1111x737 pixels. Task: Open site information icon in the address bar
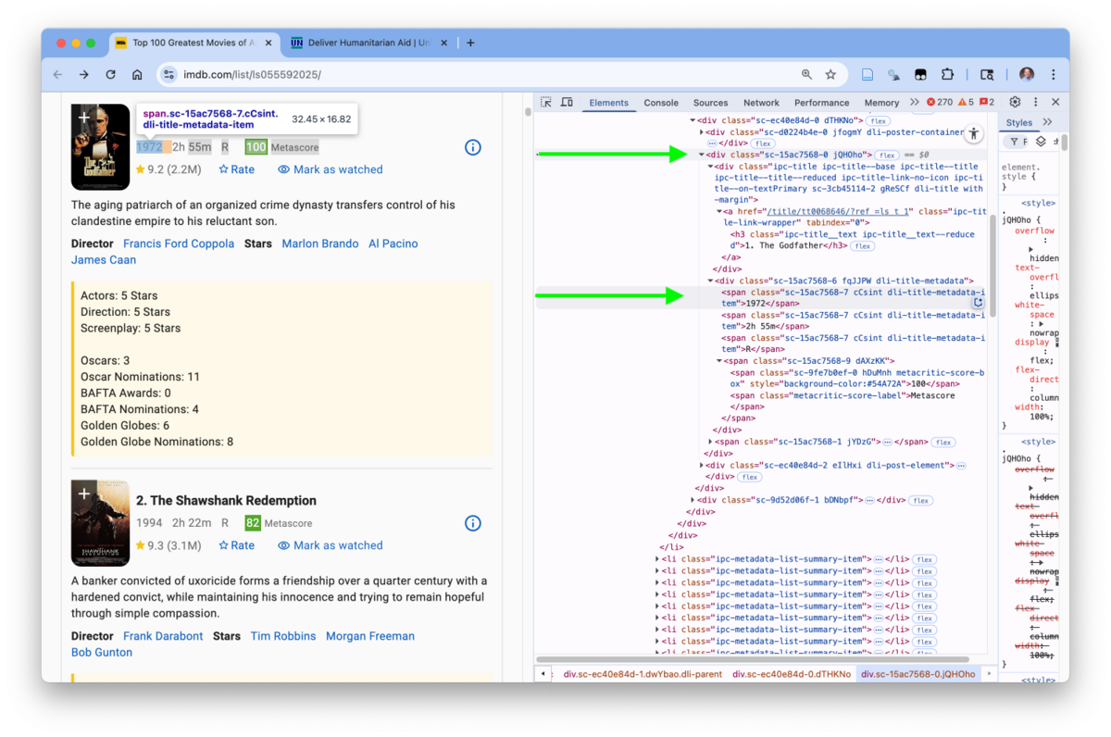(169, 75)
